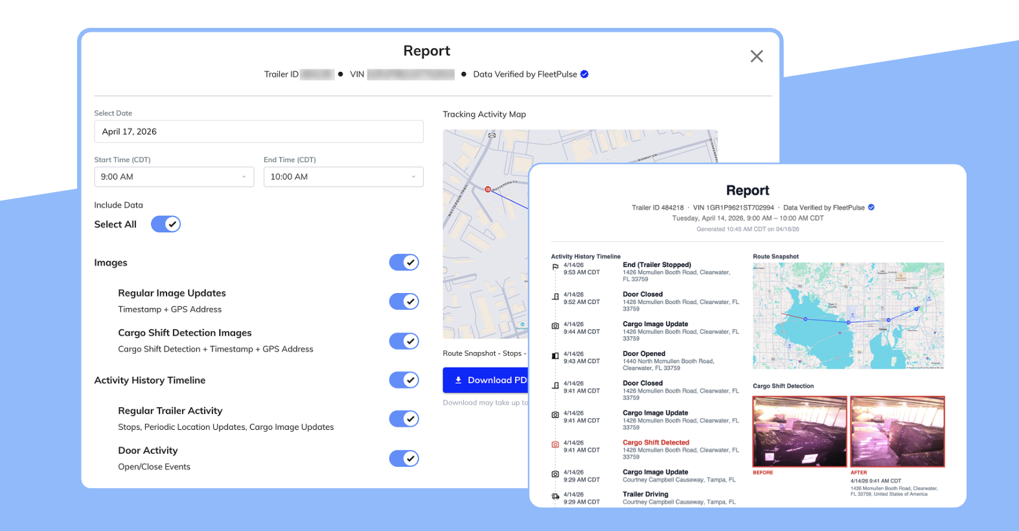The height and width of the screenshot is (531, 1019).
Task: Click the Activity History Timeline heading in the PDF report
Action: (586, 257)
